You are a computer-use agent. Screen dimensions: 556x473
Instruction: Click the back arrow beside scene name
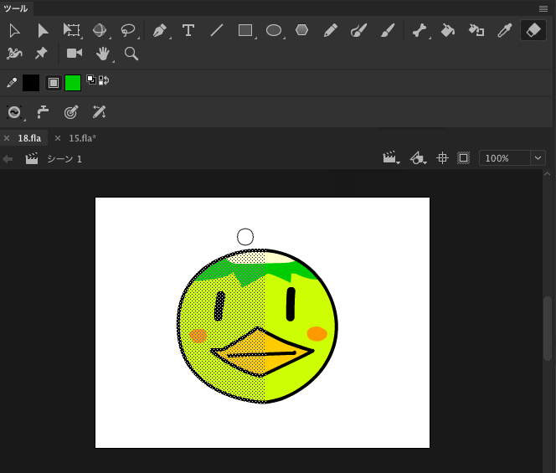pos(8,159)
